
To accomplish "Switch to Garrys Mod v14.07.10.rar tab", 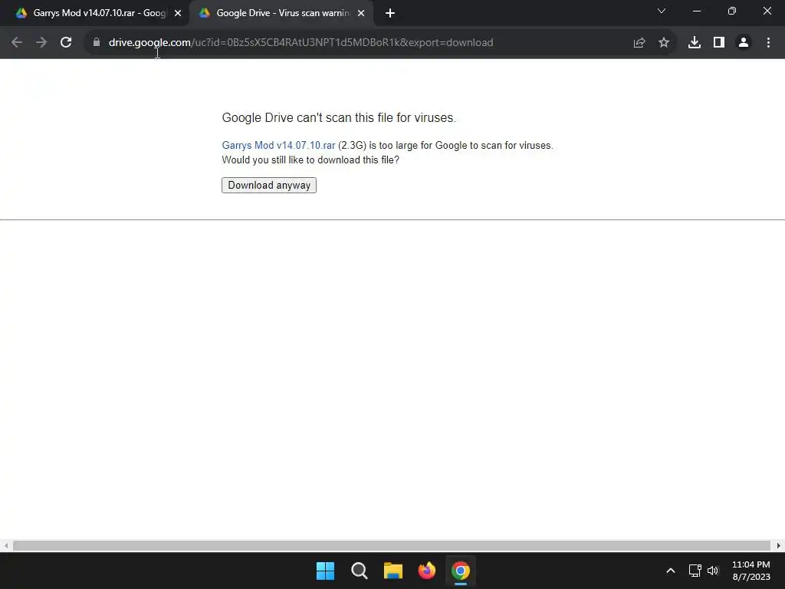I will (93, 13).
